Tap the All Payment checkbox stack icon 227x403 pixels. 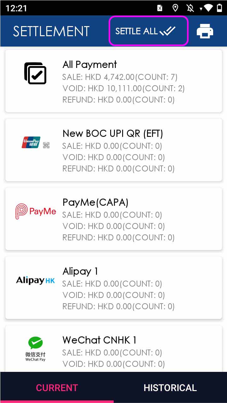tap(35, 73)
